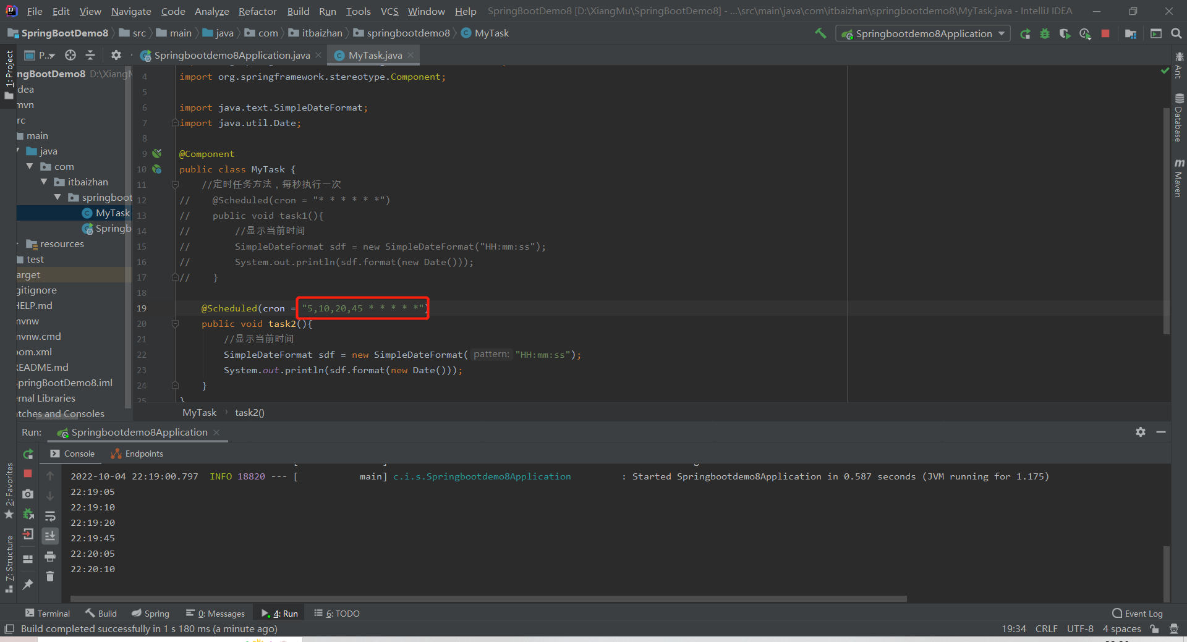1187x642 pixels.
Task: Open the Project Structure dialog icon
Action: (x=1131, y=34)
